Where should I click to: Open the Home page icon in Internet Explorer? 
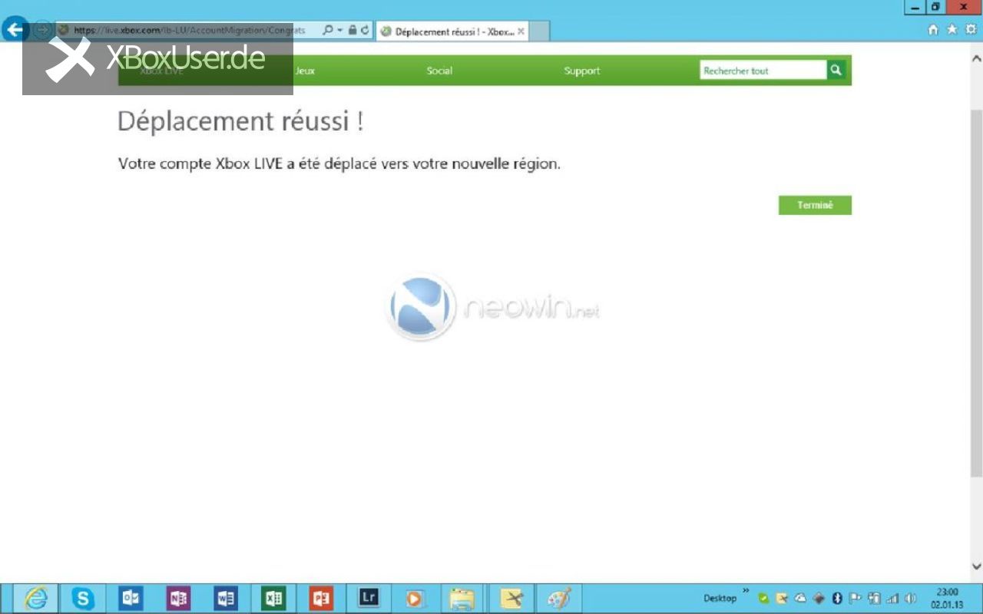coord(933,30)
